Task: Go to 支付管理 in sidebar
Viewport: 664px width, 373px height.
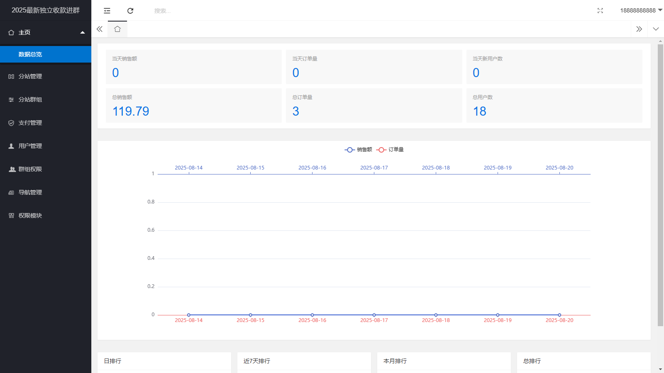Action: pyautogui.click(x=30, y=123)
